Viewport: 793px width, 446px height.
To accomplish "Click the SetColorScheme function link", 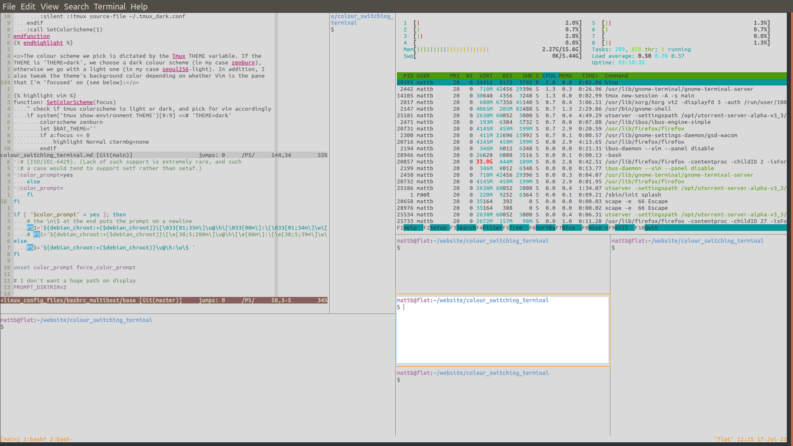I will click(69, 102).
